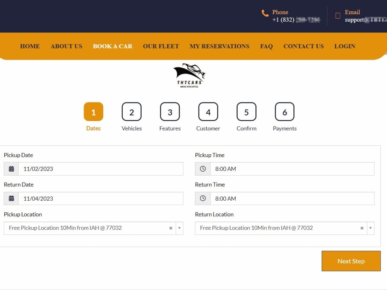Viewport: 387px width, 290px height.
Task: Select step 5 Confirm
Action: tap(246, 112)
